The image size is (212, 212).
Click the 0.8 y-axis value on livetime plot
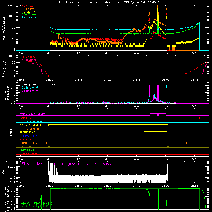click(x=13, y=197)
